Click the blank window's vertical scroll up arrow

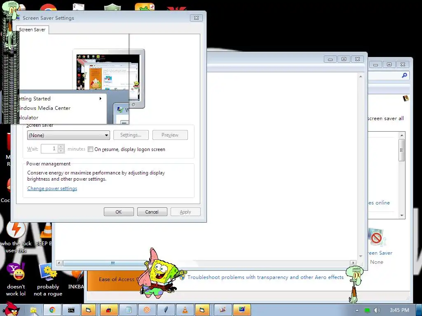(x=361, y=77)
